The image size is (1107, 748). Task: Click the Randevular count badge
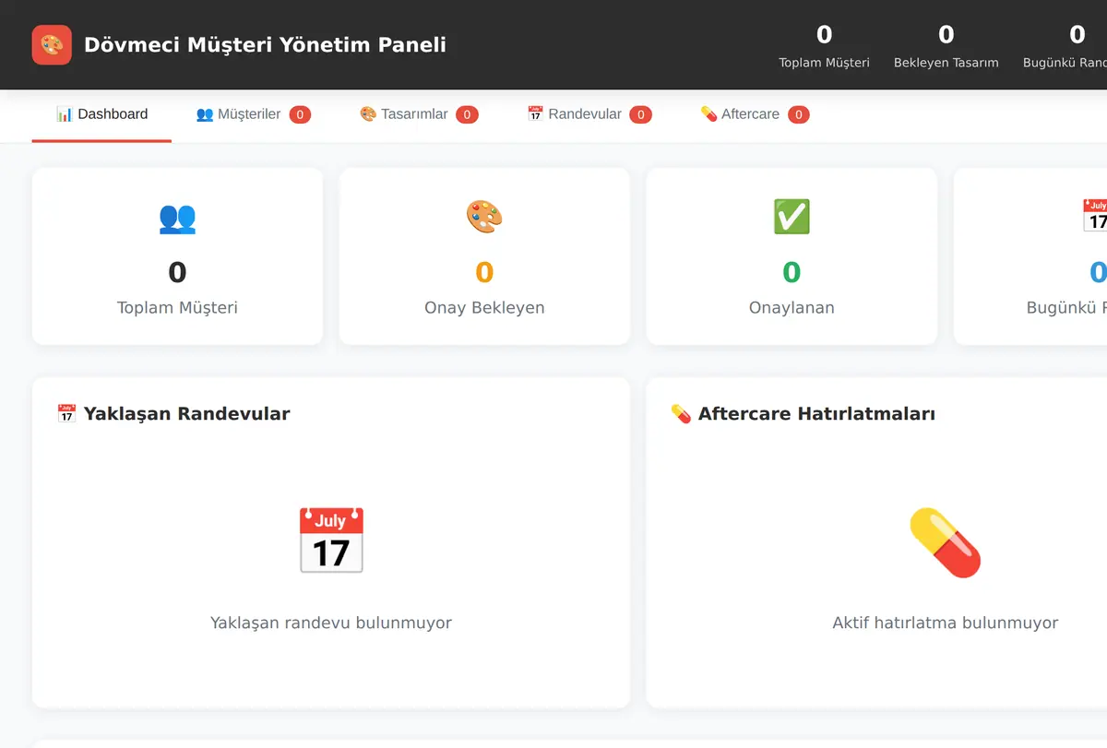640,114
